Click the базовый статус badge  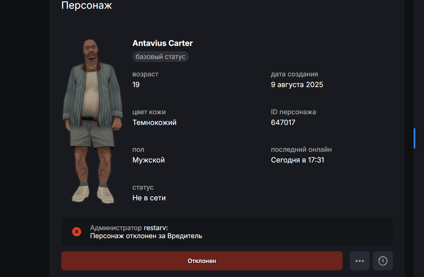pos(161,57)
